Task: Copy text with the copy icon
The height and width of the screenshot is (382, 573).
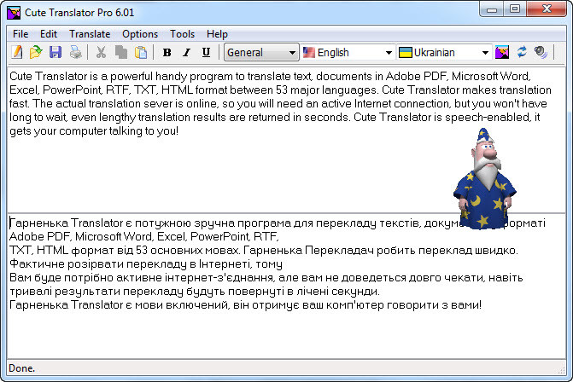Action: pos(121,52)
